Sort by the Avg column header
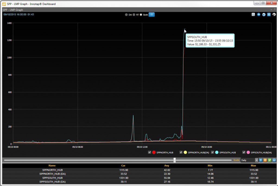The width and height of the screenshot is (278, 186). [x=167, y=165]
